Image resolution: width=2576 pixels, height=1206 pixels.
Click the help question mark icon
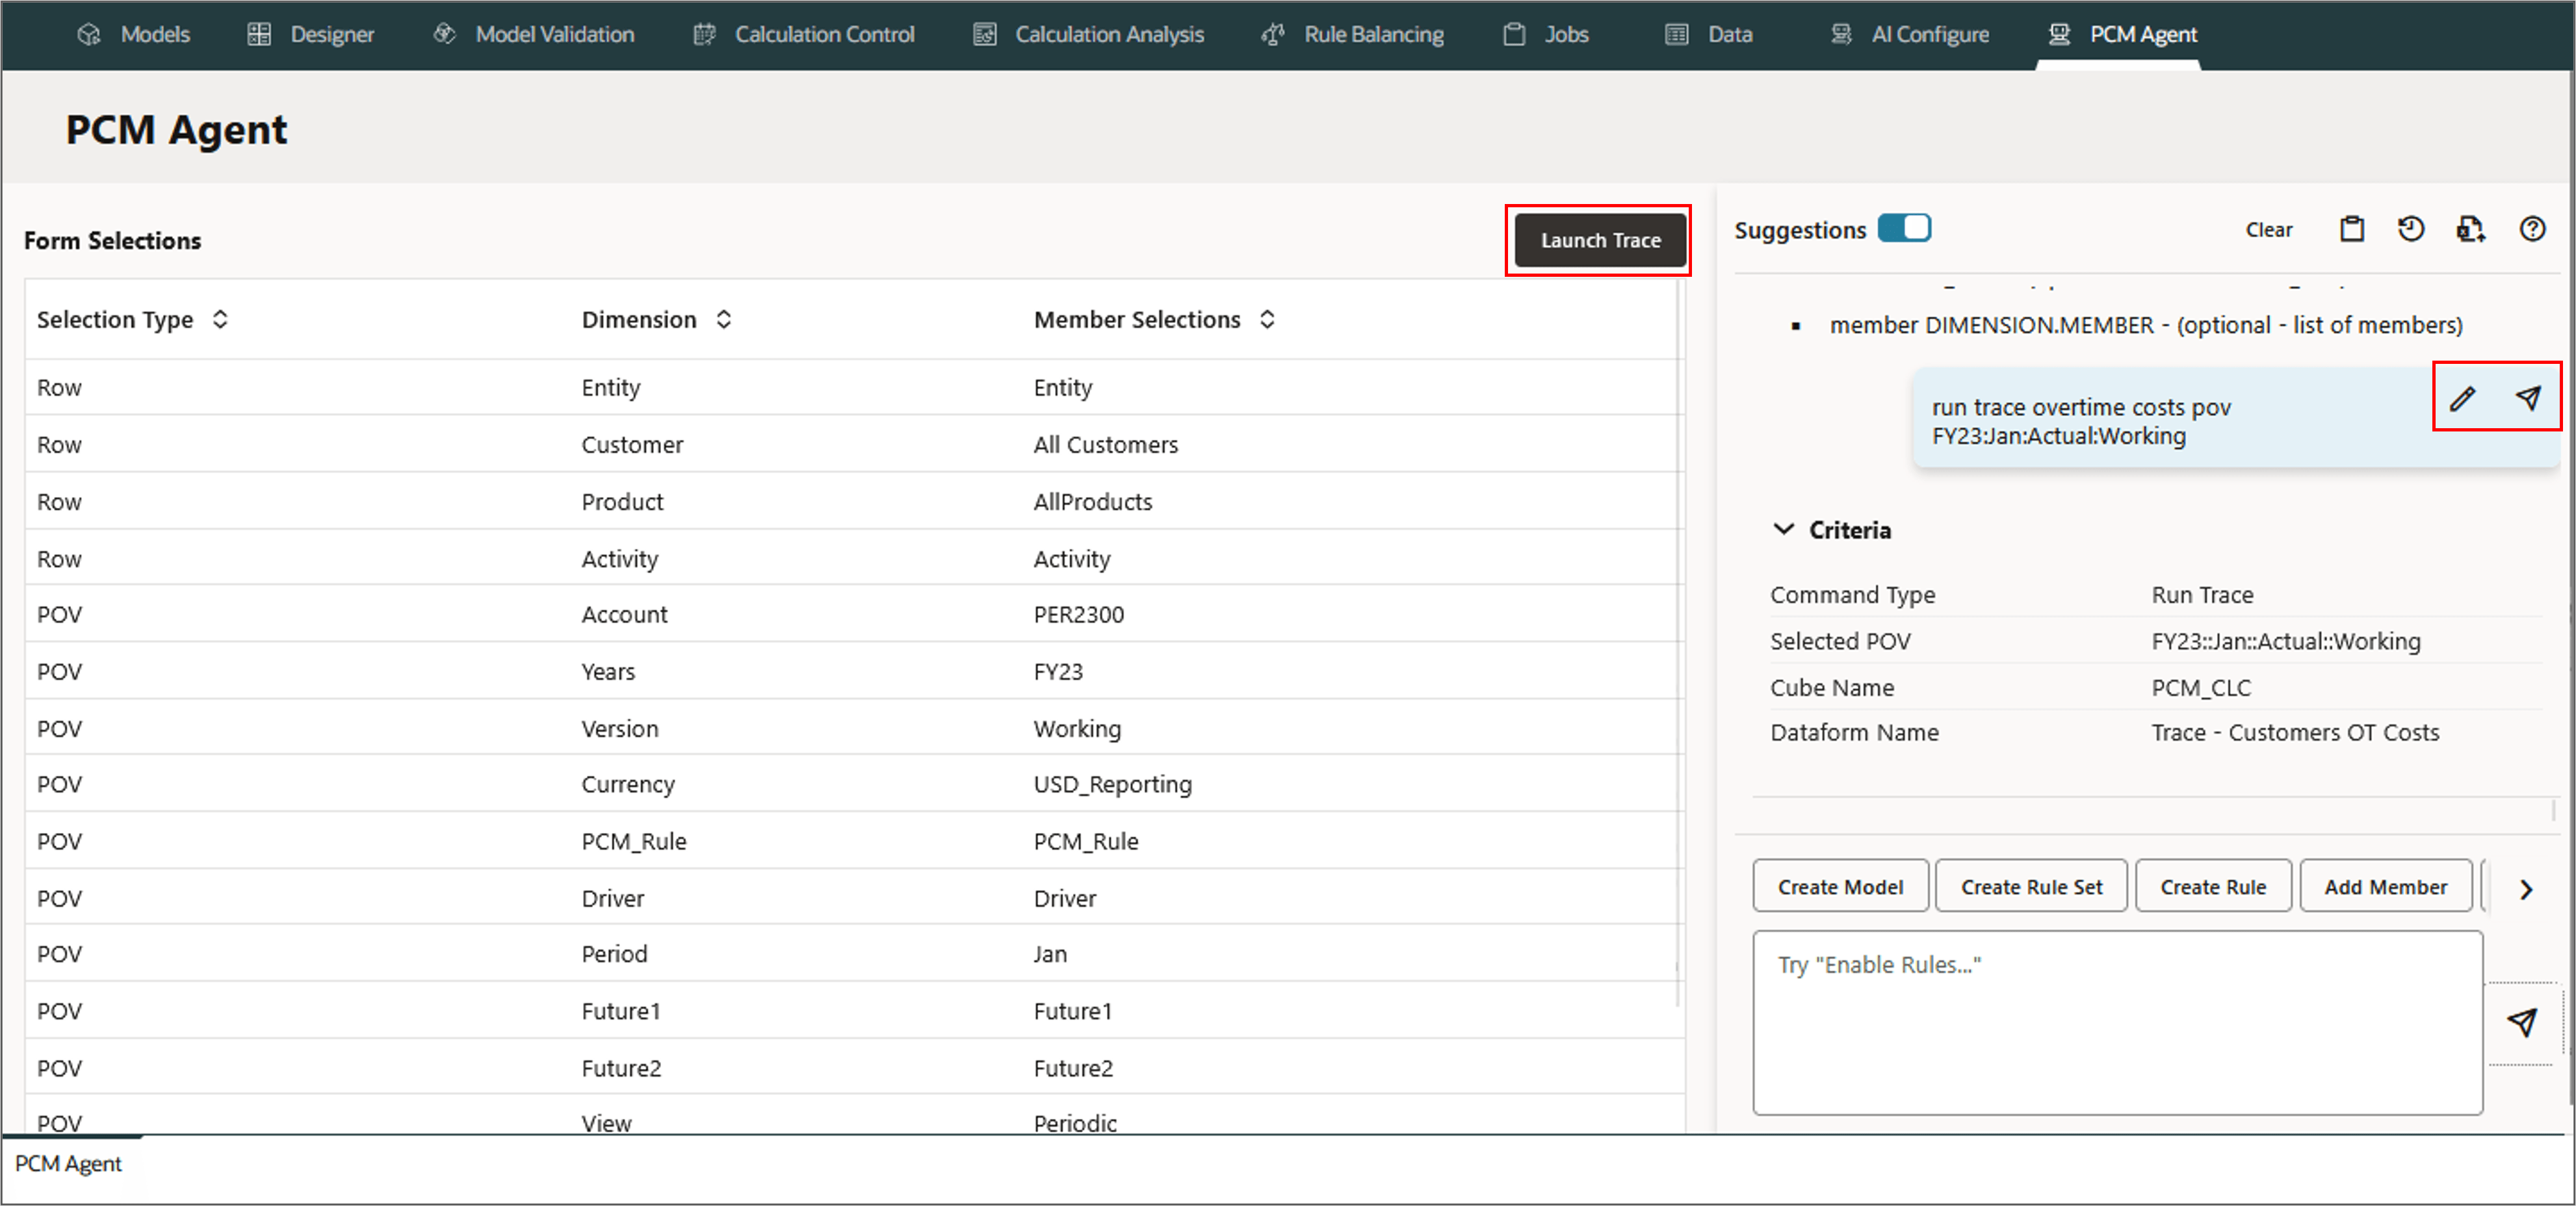[x=2531, y=229]
